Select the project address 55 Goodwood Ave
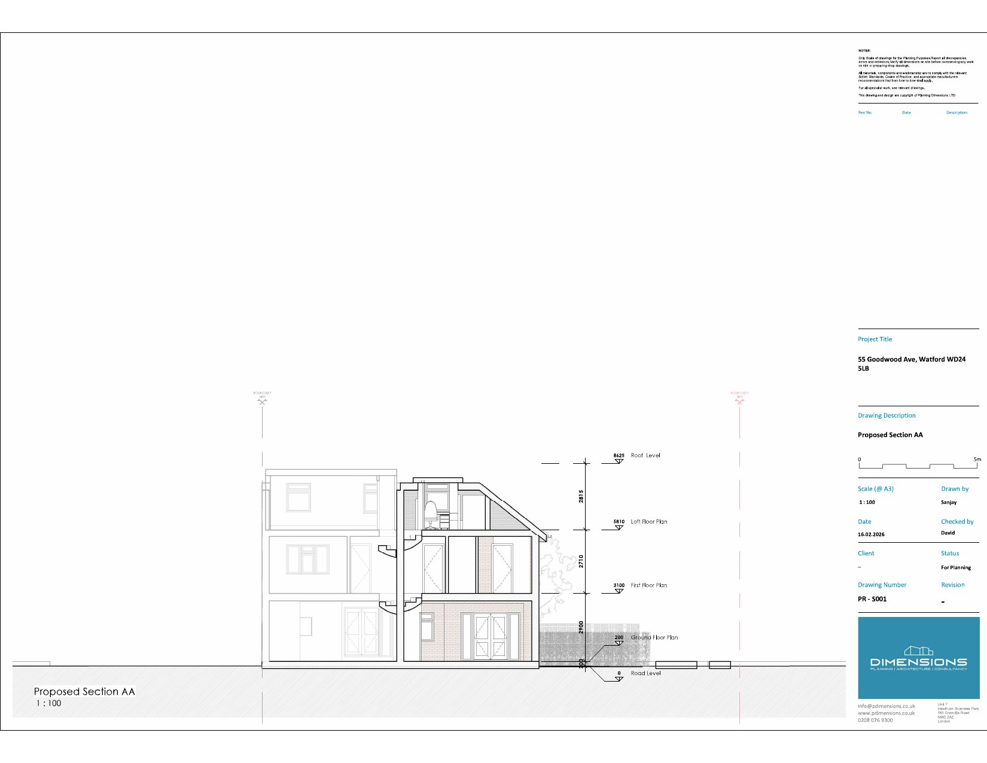The height and width of the screenshot is (763, 987). (x=911, y=360)
